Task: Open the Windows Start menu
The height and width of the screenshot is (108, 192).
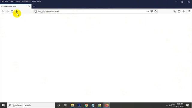Action: click(x=3, y=105)
